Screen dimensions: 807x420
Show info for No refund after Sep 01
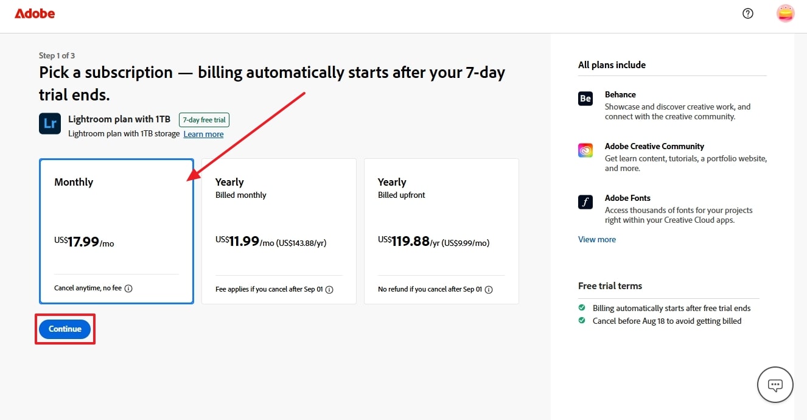489,290
